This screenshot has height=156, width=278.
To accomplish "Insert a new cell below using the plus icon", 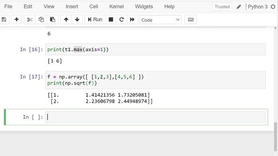I will (x=17, y=19).
